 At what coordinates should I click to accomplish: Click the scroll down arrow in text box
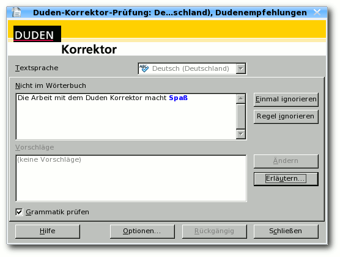[x=241, y=134]
